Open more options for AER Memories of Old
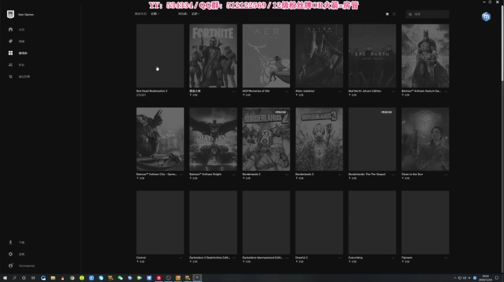 [287, 91]
